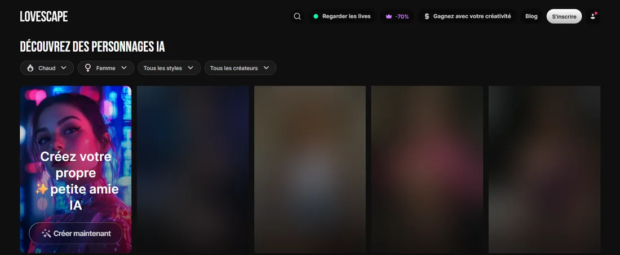Viewport: 620px width, 255px height.
Task: Open the Blog link
Action: click(x=532, y=16)
